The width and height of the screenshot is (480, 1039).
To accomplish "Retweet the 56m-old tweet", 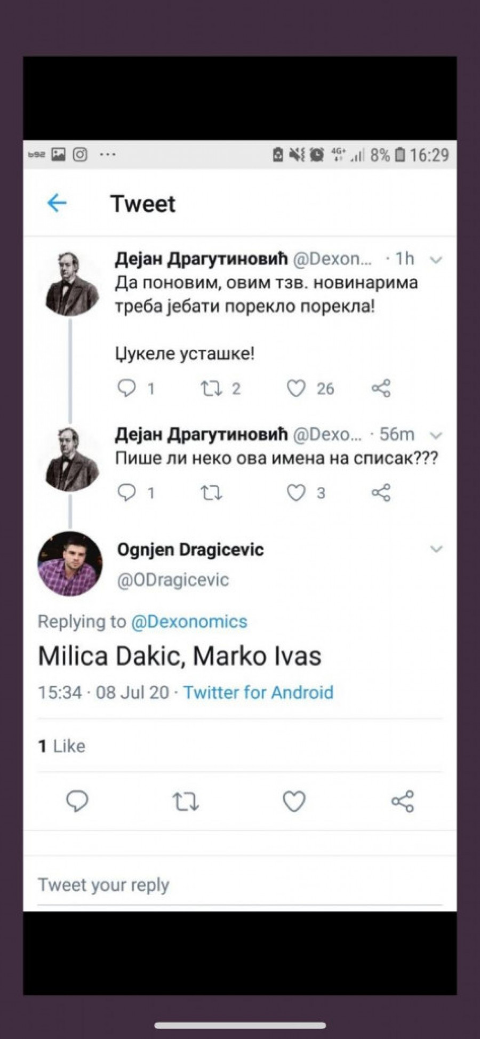I will (x=211, y=493).
